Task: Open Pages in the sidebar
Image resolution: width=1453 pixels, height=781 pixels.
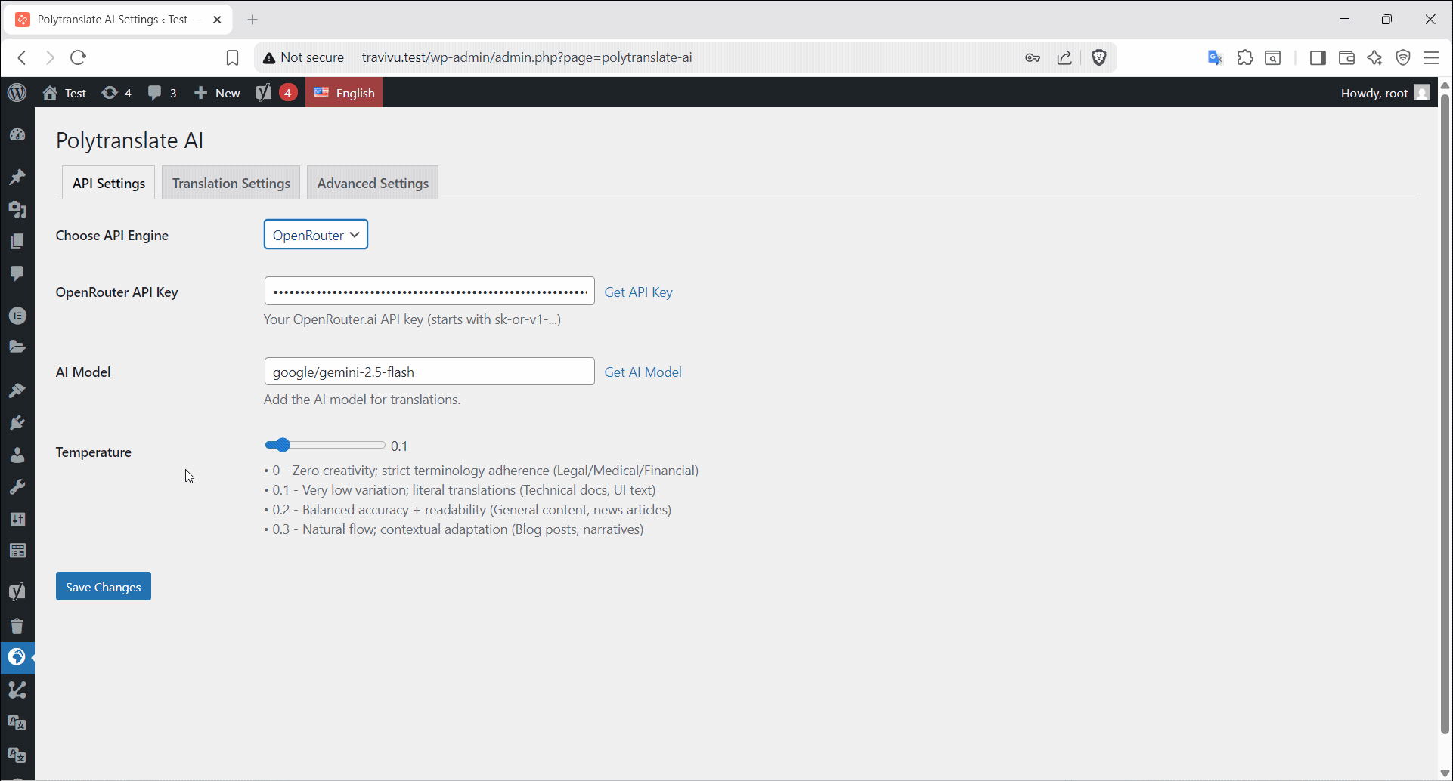Action: coord(17,241)
